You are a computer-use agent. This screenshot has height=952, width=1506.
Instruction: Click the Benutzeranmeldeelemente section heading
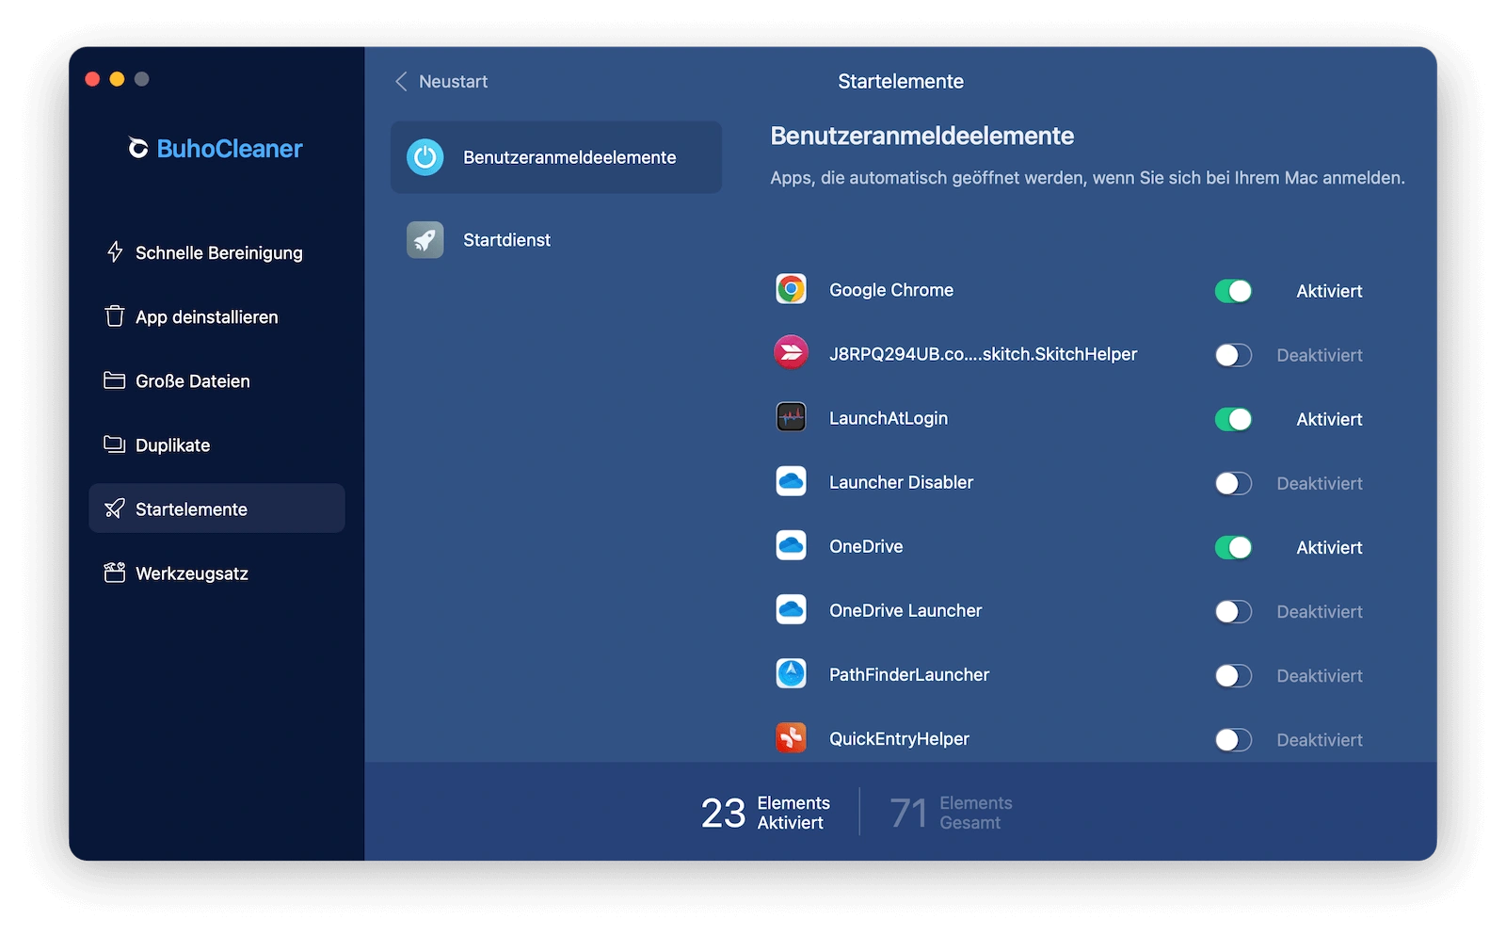tap(921, 136)
